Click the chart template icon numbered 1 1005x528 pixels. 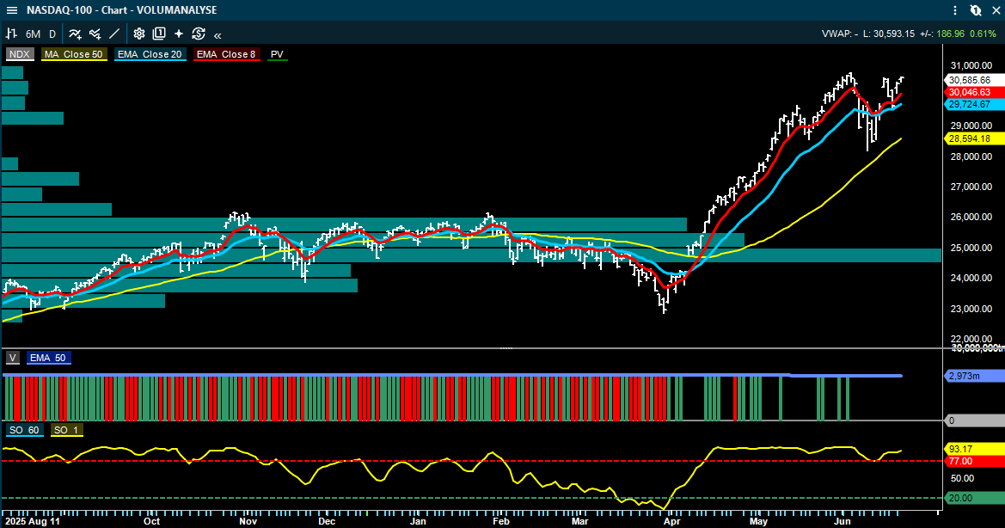(x=159, y=34)
